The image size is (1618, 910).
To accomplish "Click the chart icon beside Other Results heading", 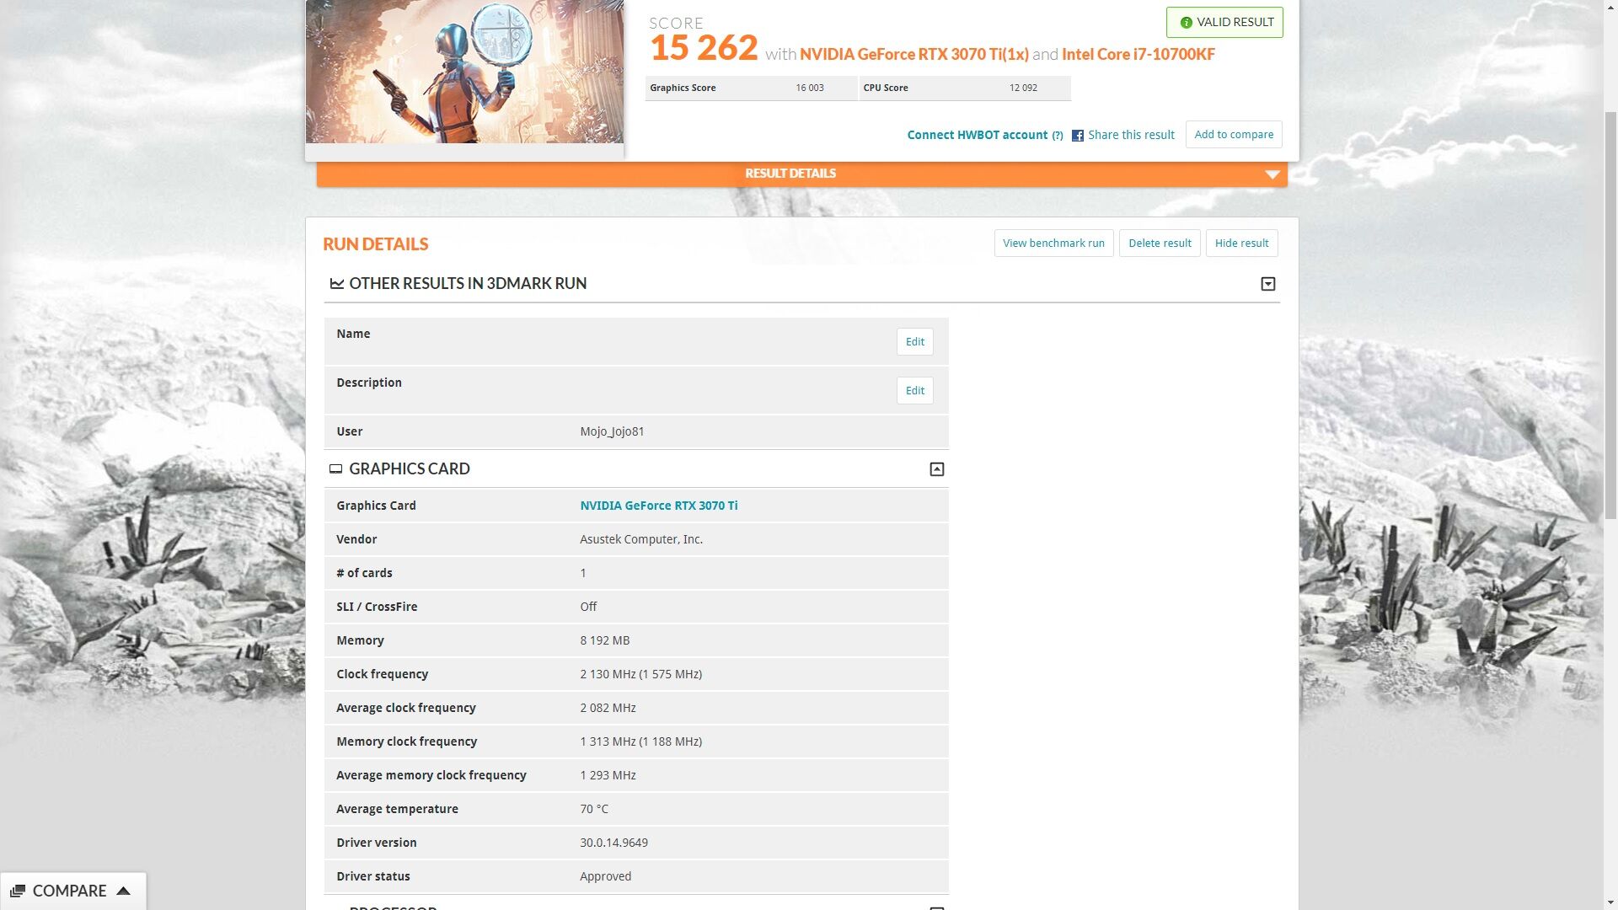I will point(336,284).
